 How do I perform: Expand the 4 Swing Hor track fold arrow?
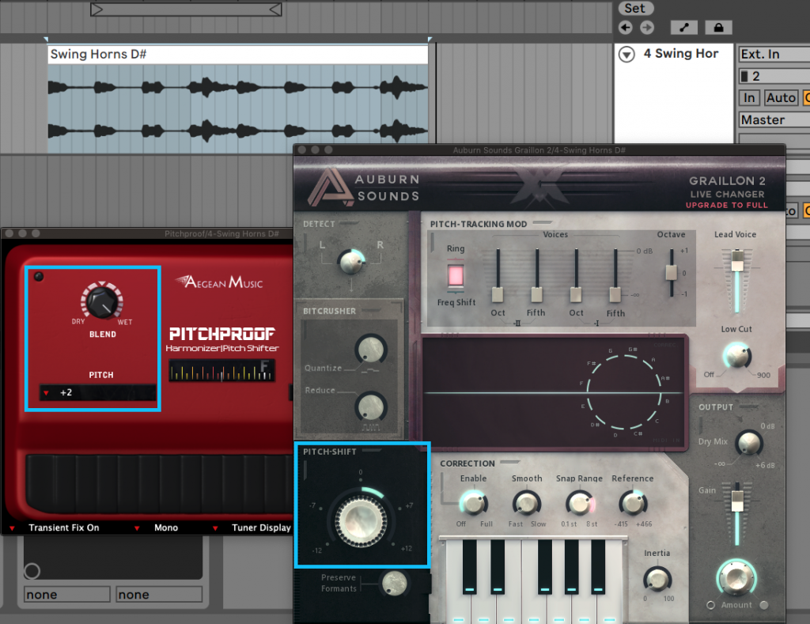[626, 54]
